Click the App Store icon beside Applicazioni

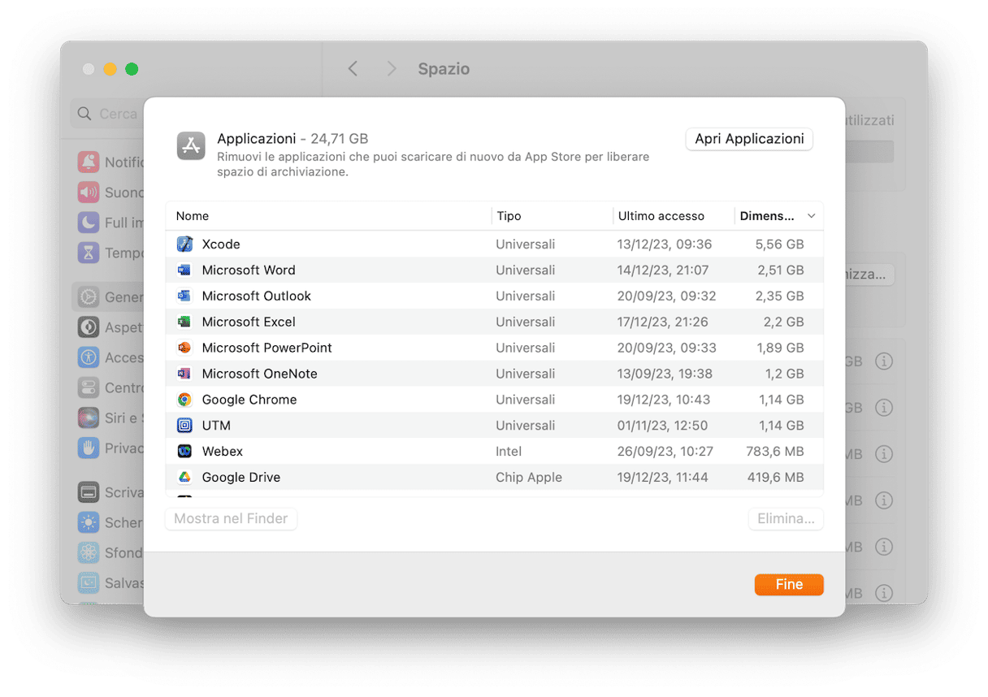pyautogui.click(x=191, y=146)
